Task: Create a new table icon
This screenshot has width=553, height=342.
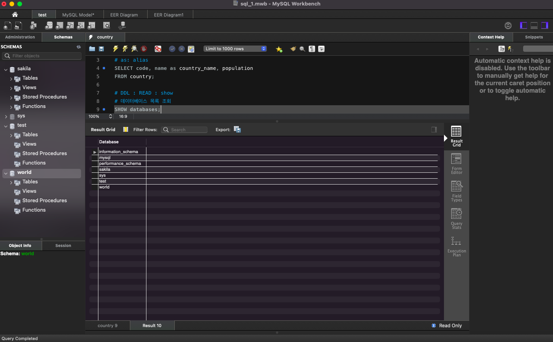Action: pos(59,26)
